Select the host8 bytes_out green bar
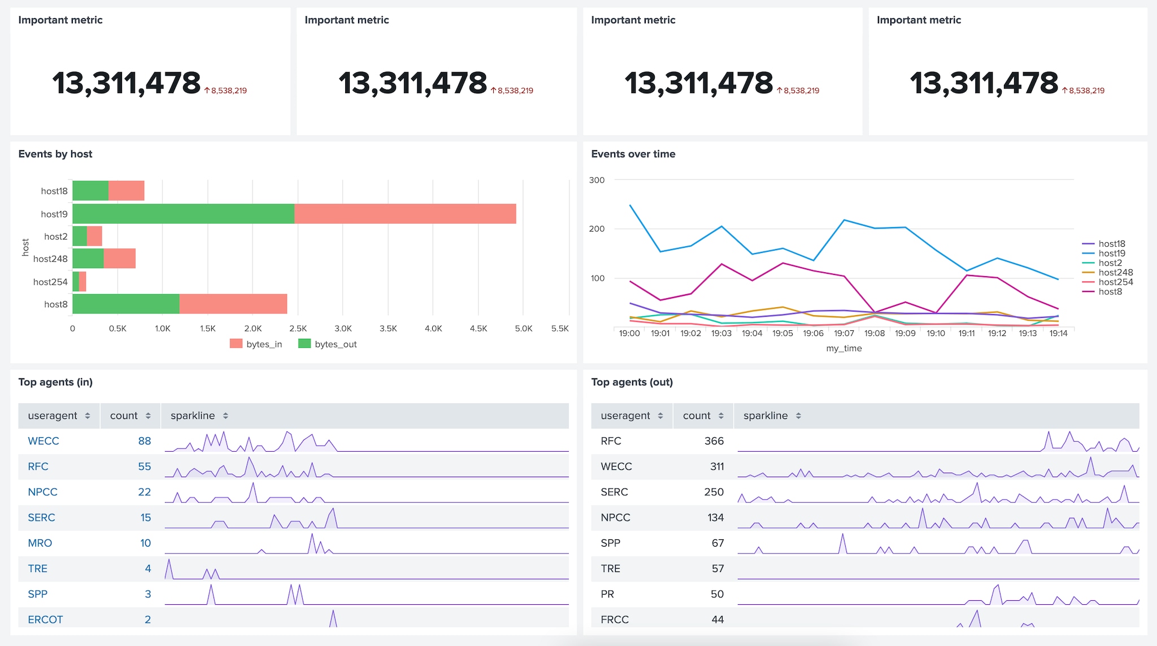 125,304
